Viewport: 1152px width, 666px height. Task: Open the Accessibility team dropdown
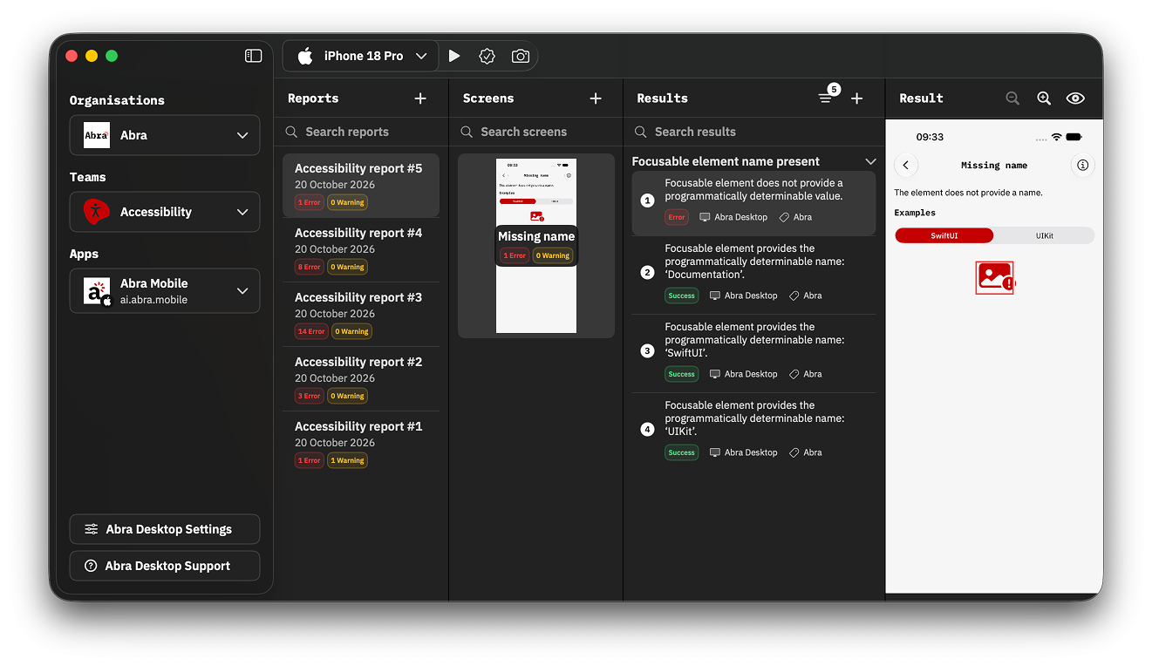pyautogui.click(x=165, y=212)
